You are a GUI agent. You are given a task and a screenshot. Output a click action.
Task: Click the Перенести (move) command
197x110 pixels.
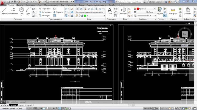click(x=44, y=9)
